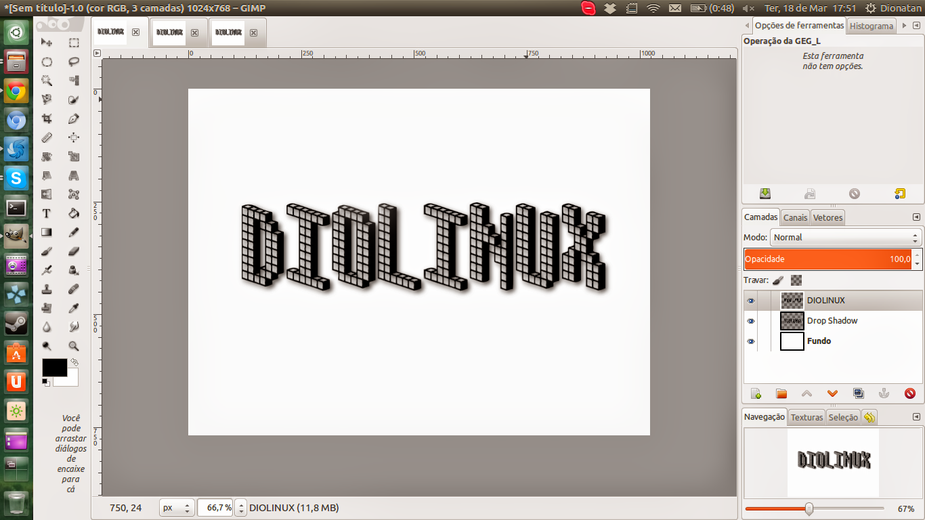Image resolution: width=925 pixels, height=520 pixels.
Task: Select the Color Picker eyedropper tool
Action: pyautogui.click(x=74, y=308)
